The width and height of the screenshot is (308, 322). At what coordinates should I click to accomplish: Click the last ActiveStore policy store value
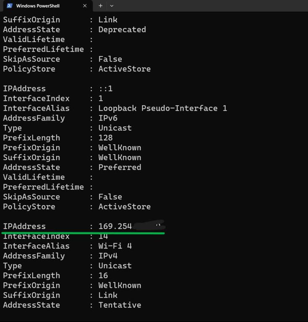[124, 207]
